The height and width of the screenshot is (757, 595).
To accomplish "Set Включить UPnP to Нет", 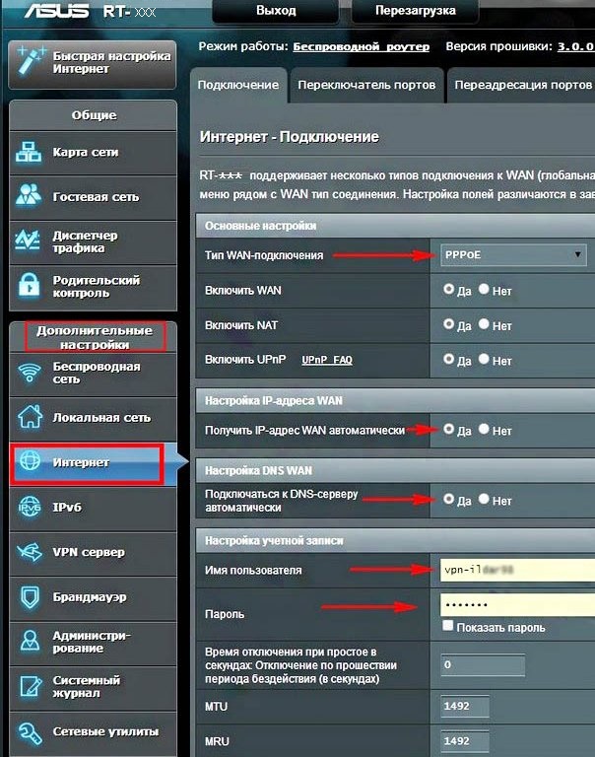I will pos(484,359).
